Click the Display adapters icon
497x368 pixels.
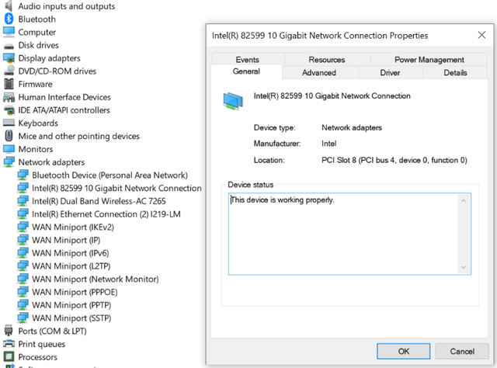click(9, 58)
